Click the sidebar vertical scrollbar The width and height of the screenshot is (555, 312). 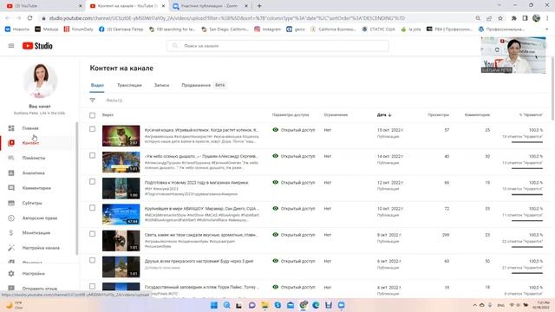(77, 188)
